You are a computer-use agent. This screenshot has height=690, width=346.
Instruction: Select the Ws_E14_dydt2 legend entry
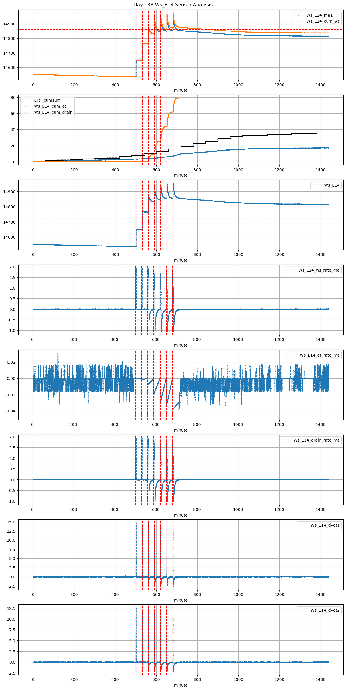pyautogui.click(x=325, y=610)
